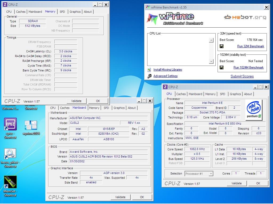The height and width of the screenshot is (204, 273).
Task: Open the MemSet Shortcut desktop icon
Action: [x=10, y=186]
